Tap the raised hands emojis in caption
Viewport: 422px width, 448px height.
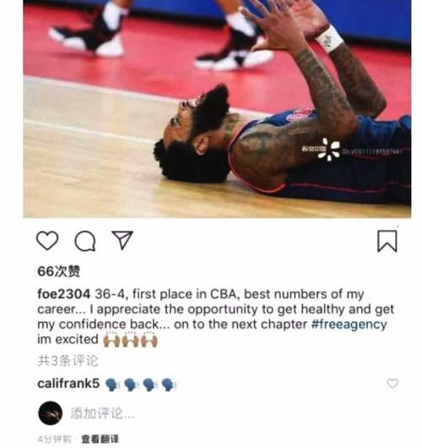coord(130,340)
